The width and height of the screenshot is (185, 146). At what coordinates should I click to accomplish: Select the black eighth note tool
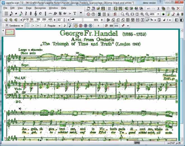tap(11, 13)
